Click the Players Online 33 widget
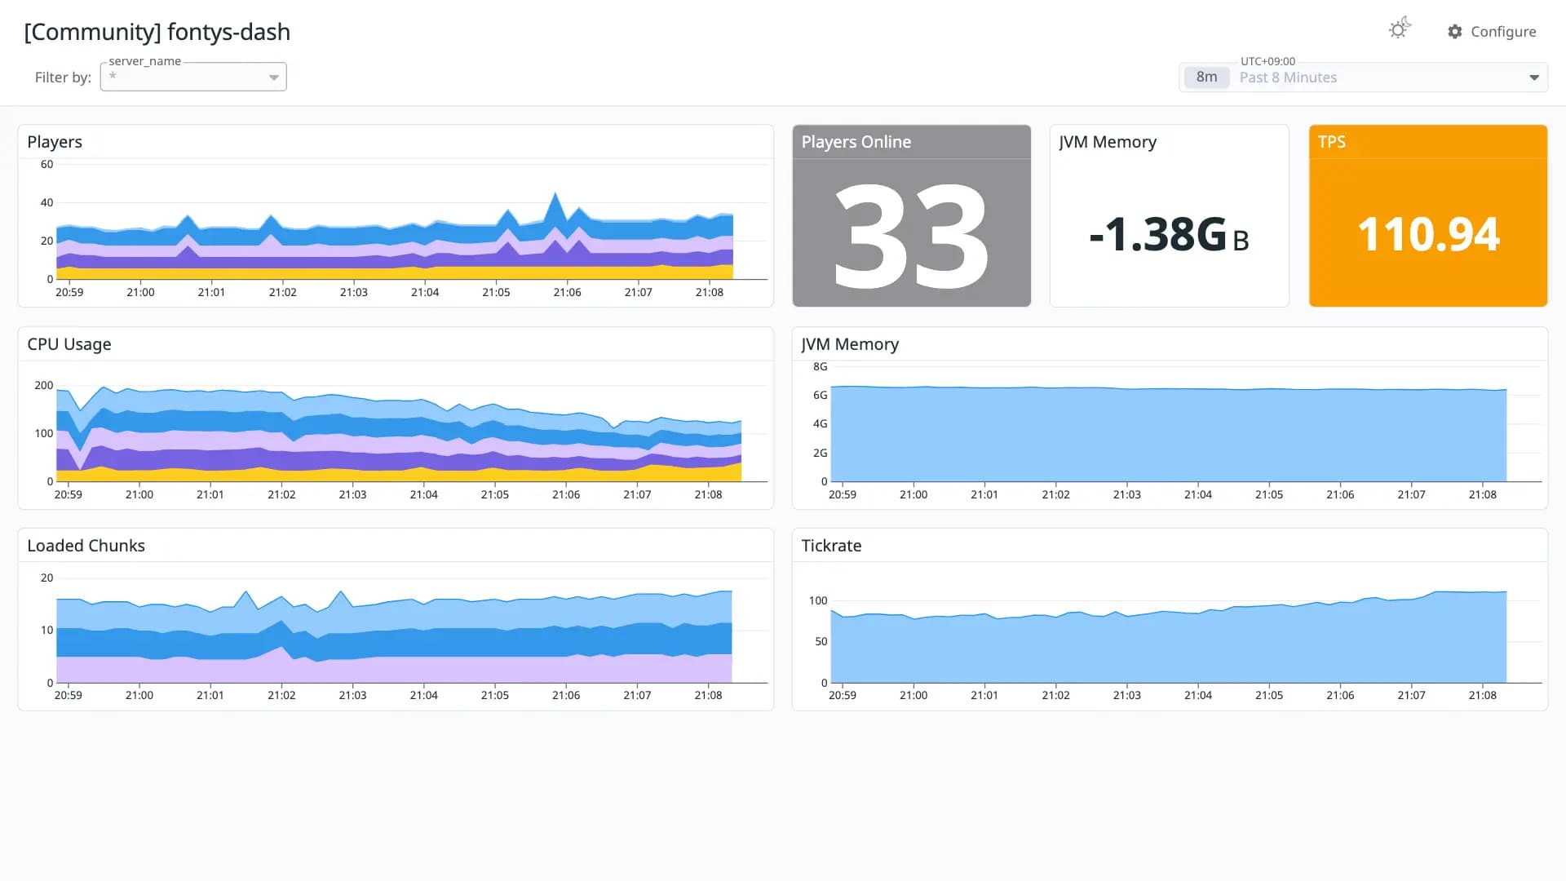 click(911, 216)
